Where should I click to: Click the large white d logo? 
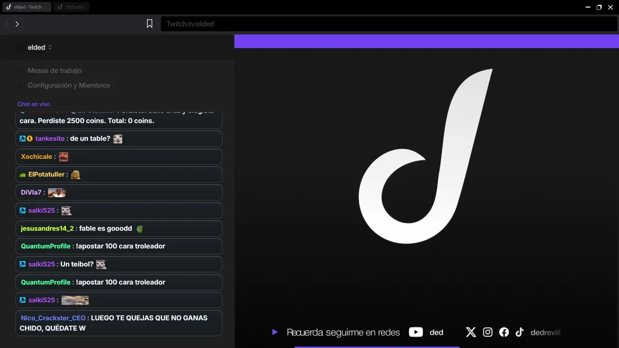click(x=426, y=156)
